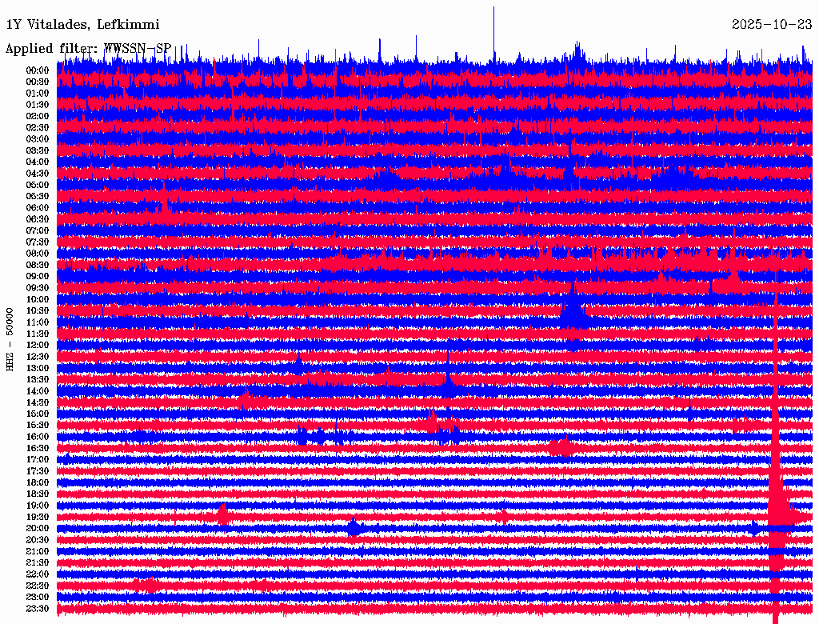
Task: Select the 19:00 time label
Action: click(x=38, y=505)
